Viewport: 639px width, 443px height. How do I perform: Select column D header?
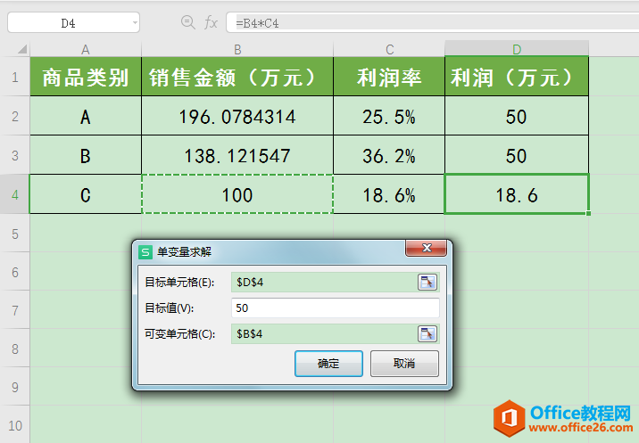click(x=517, y=49)
